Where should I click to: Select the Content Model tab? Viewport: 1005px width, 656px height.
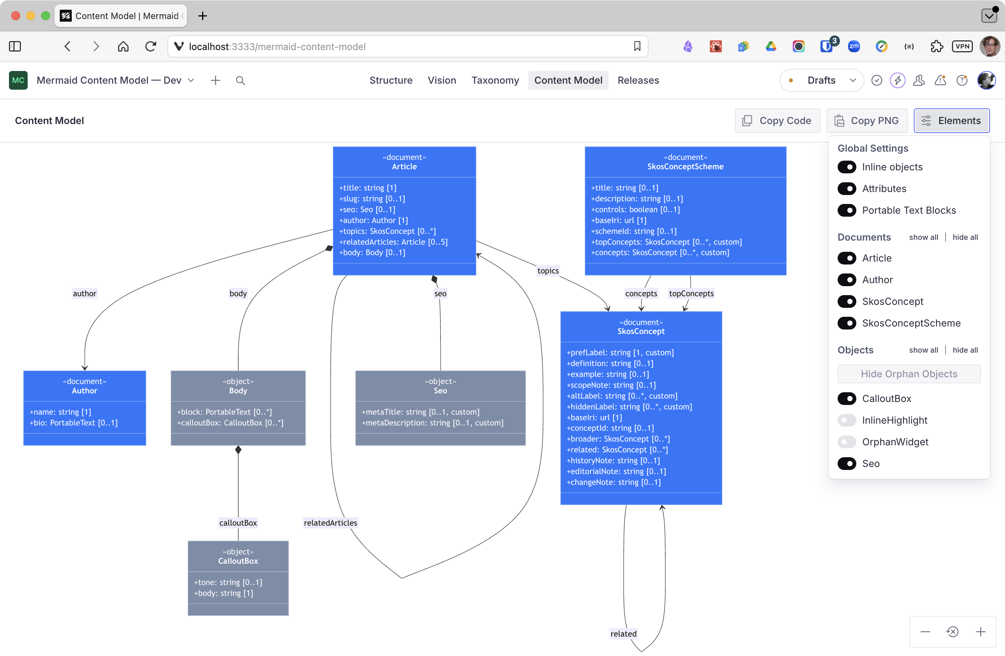coord(568,80)
